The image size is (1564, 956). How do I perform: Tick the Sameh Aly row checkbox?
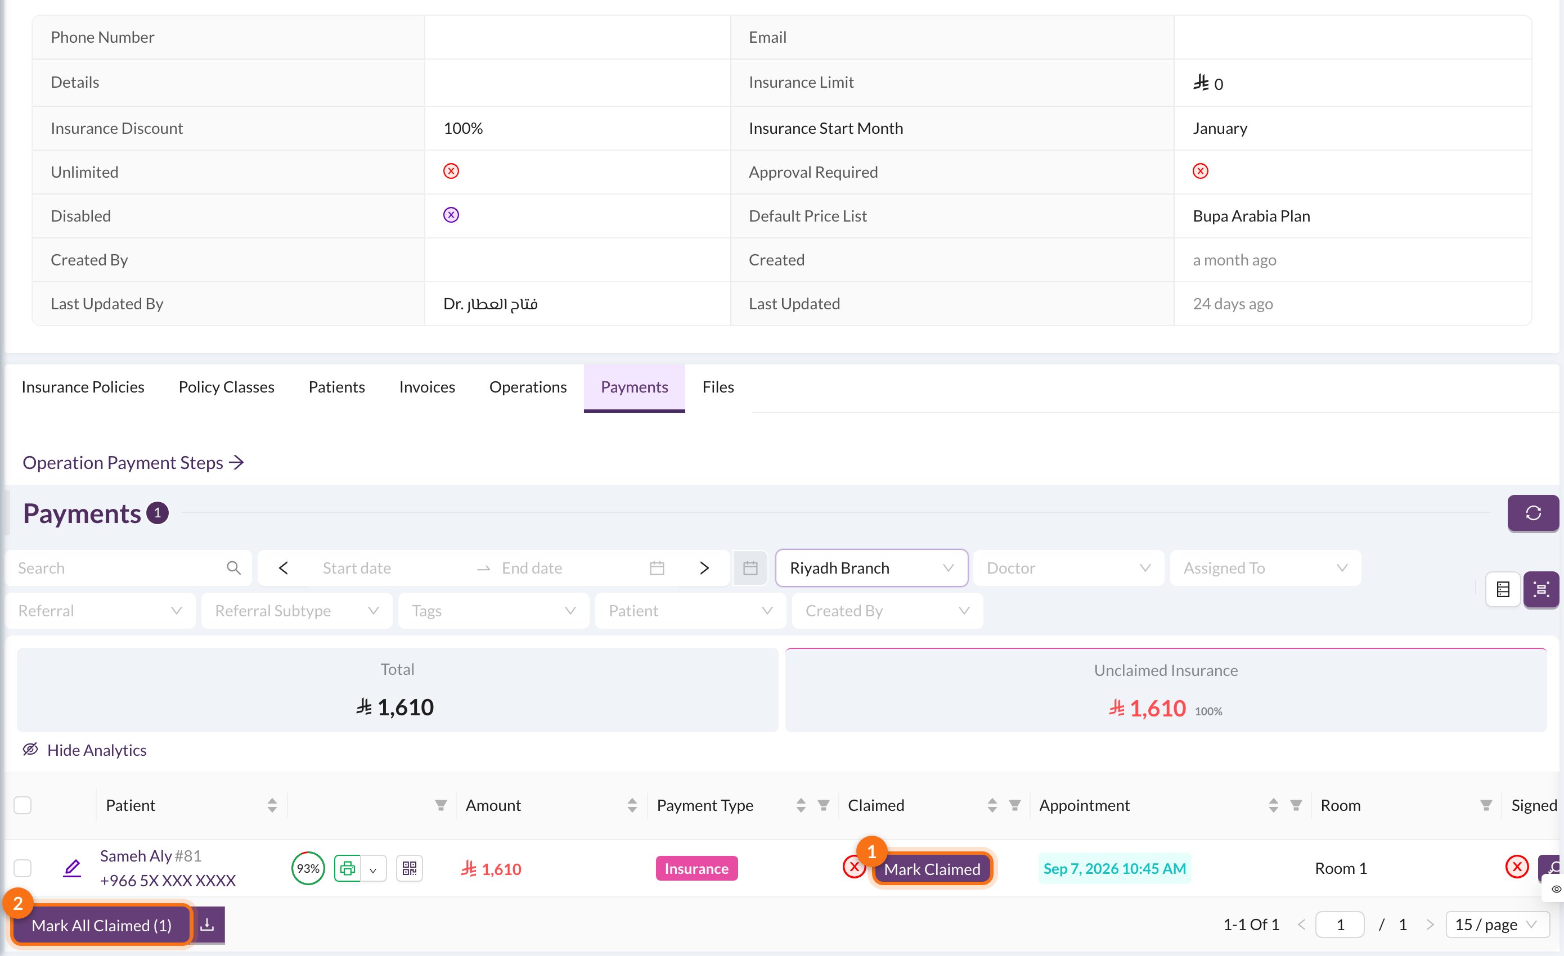pos(23,868)
